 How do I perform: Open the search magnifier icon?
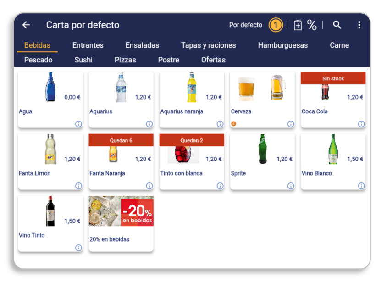(x=337, y=25)
